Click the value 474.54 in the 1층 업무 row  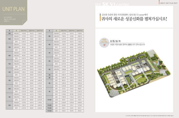64,89
